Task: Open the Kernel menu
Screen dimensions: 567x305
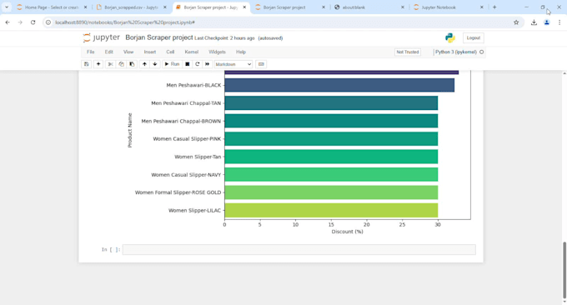Action: (192, 52)
